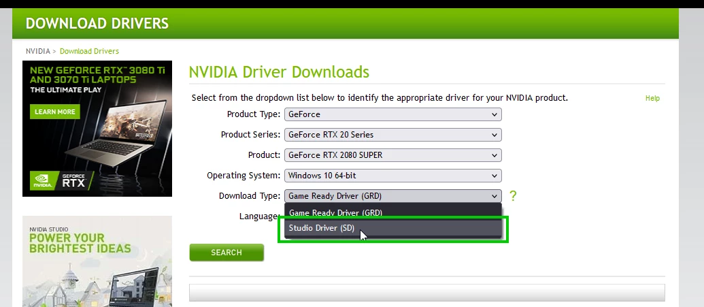Image resolution: width=704 pixels, height=307 pixels.
Task: Click the Product Series label
Action: tap(250, 135)
